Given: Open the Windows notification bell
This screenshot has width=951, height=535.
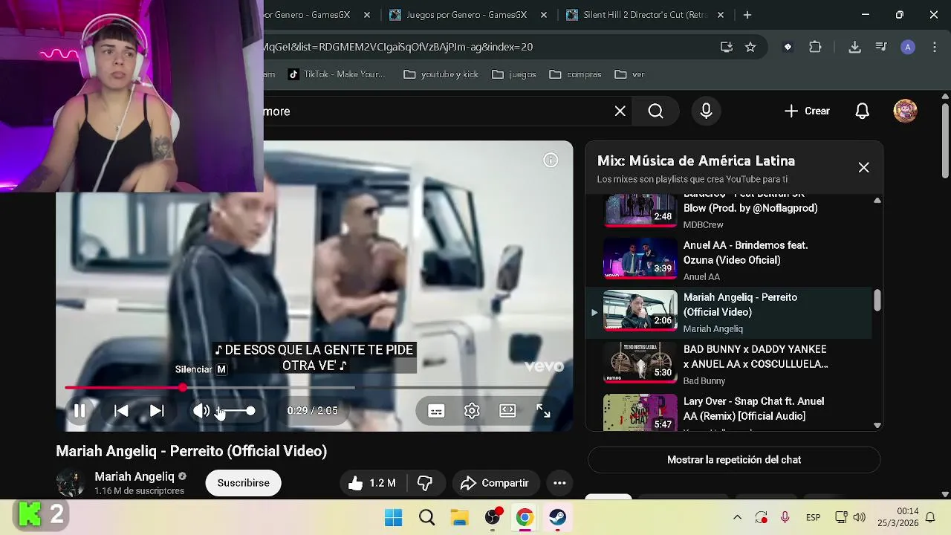Looking at the screenshot, I should point(930,517).
